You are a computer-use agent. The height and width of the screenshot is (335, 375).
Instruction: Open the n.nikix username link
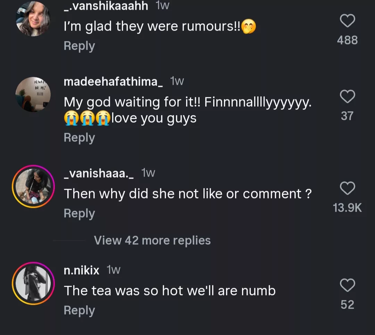[82, 270]
